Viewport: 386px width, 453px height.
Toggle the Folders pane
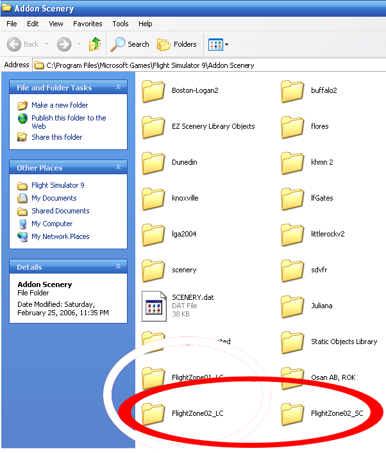click(177, 44)
